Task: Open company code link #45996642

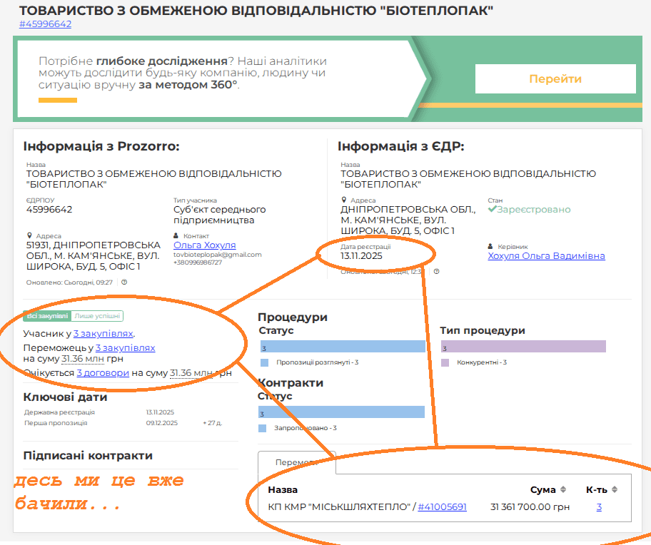Action: point(45,24)
